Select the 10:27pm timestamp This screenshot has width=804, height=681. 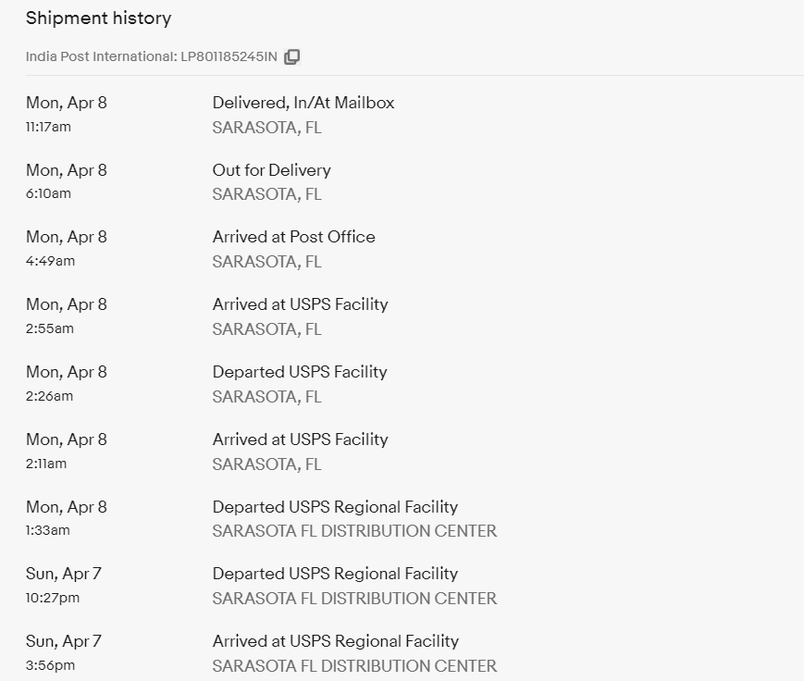click(53, 598)
